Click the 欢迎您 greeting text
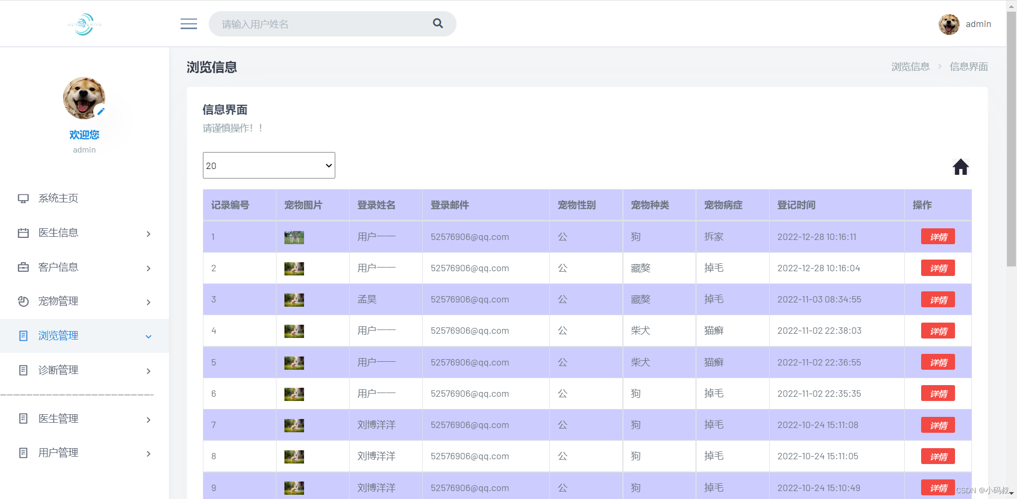The width and height of the screenshot is (1017, 499). pos(84,135)
